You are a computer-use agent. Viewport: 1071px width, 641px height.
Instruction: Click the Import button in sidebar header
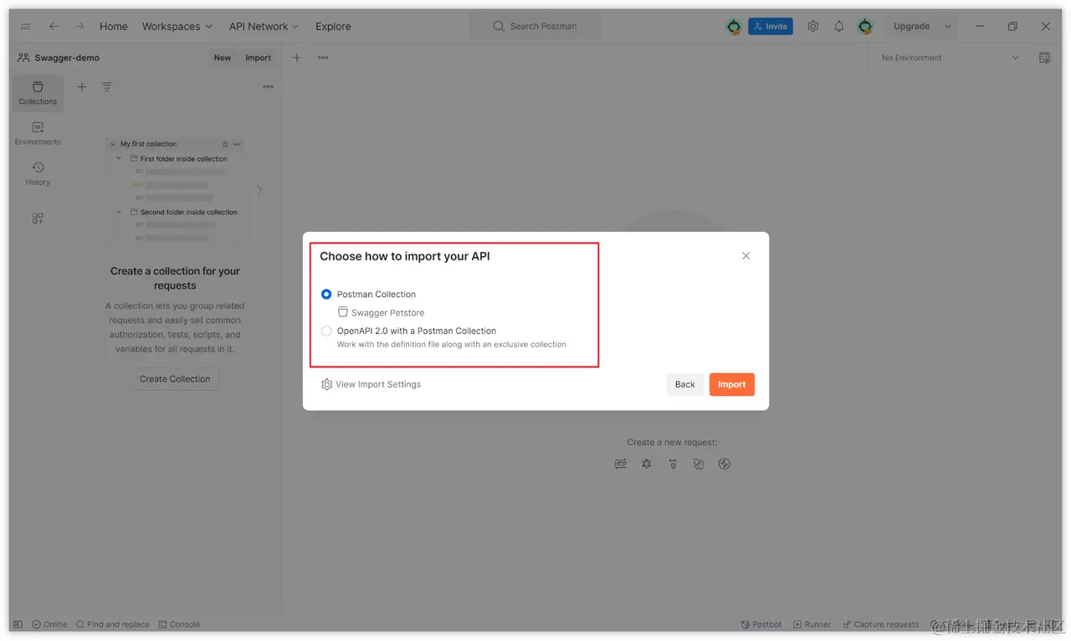tap(258, 58)
